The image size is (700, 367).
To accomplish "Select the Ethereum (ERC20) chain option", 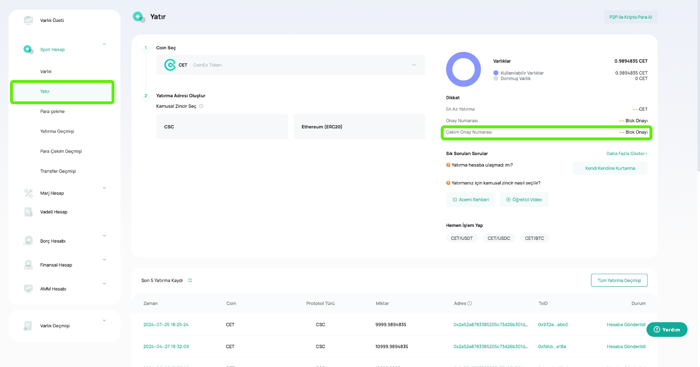I will [x=359, y=127].
